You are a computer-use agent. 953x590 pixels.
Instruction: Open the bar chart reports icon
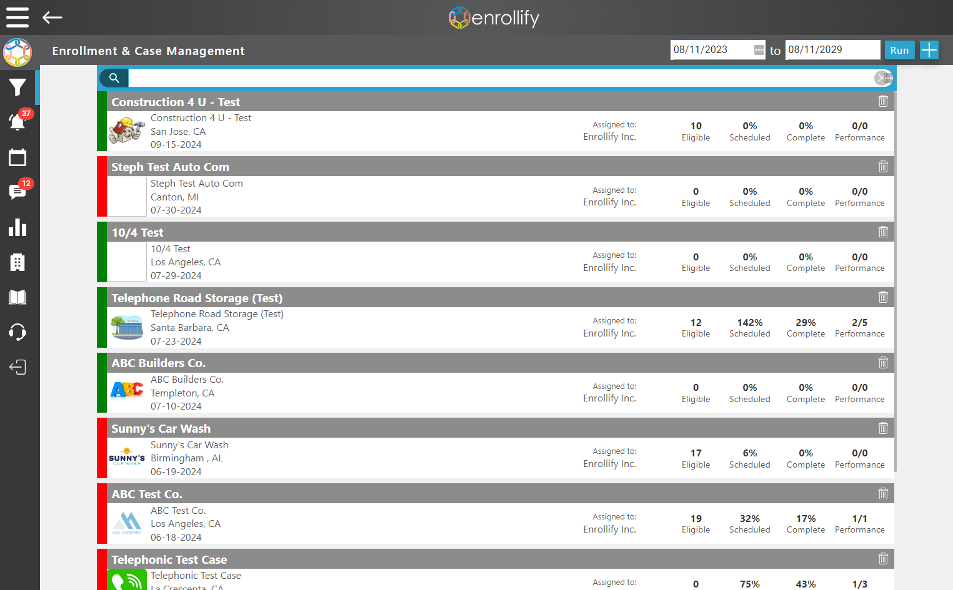click(x=17, y=227)
